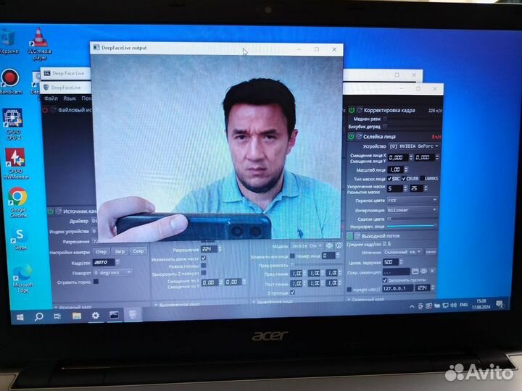The width and height of the screenshot is (522, 391).
Task: Click Загр camera settings button
Action: (120, 251)
